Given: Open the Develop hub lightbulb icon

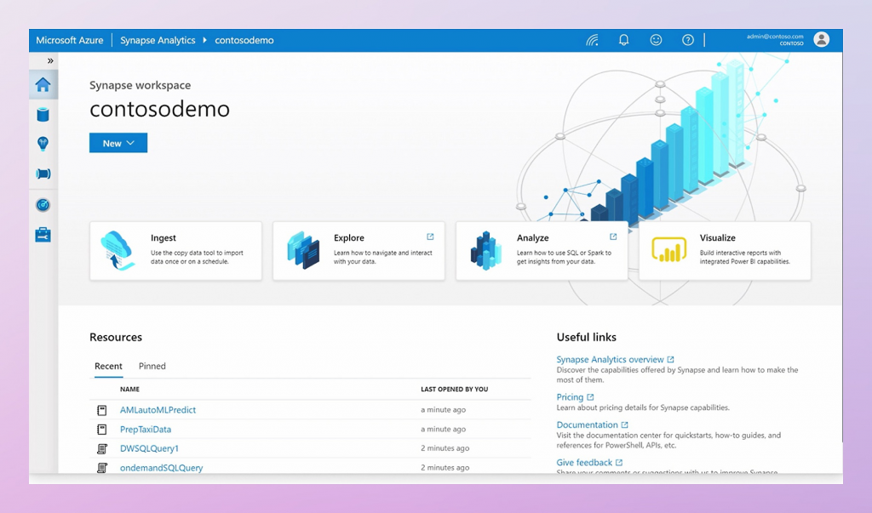Looking at the screenshot, I should [43, 144].
